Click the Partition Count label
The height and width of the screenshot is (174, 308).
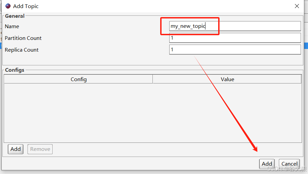pyautogui.click(x=23, y=38)
